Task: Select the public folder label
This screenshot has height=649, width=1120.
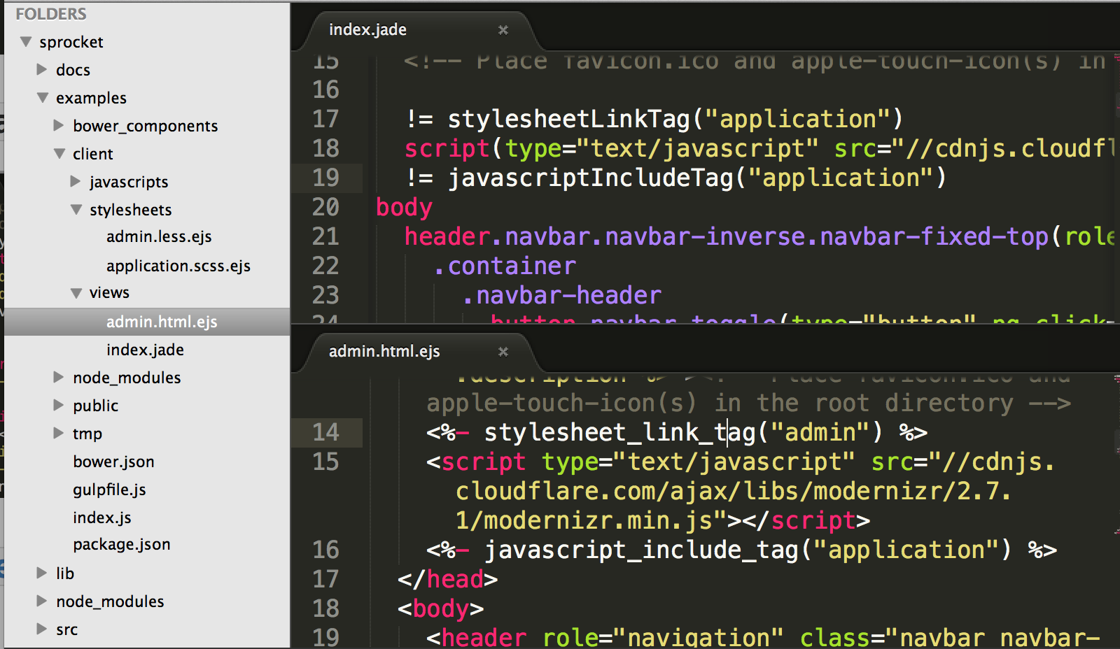Action: pyautogui.click(x=95, y=406)
